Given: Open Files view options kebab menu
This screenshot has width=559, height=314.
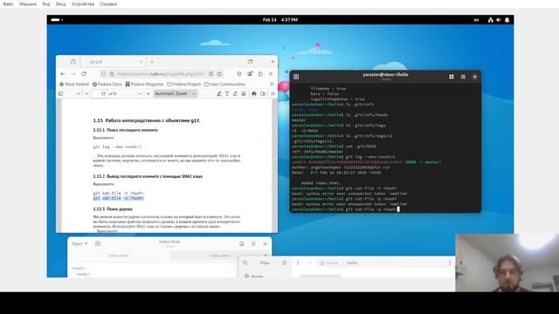Looking at the screenshot, I should (450, 263).
